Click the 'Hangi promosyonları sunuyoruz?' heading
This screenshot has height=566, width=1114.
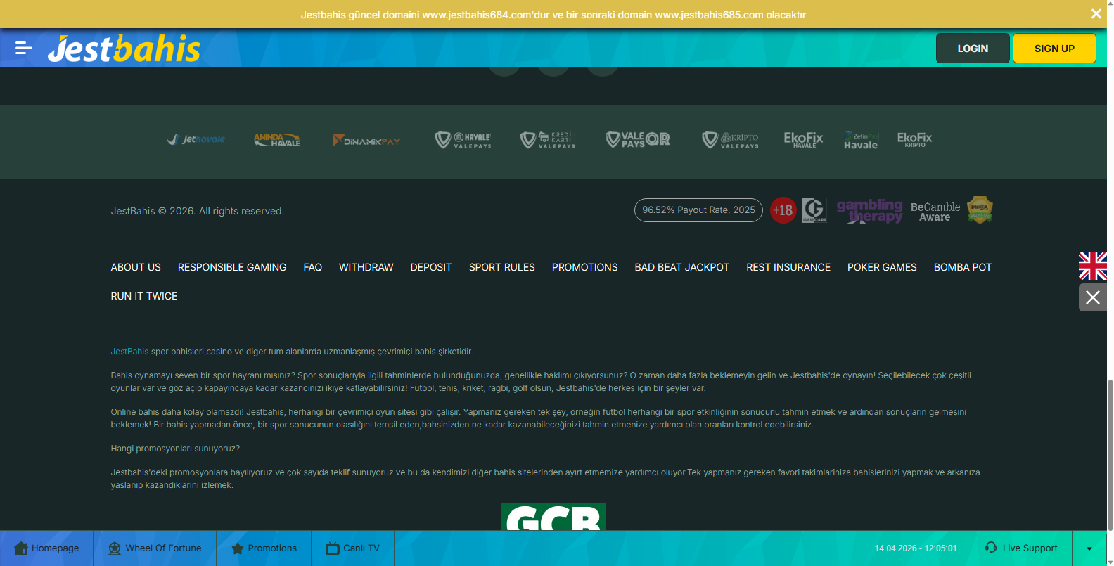tap(175, 449)
